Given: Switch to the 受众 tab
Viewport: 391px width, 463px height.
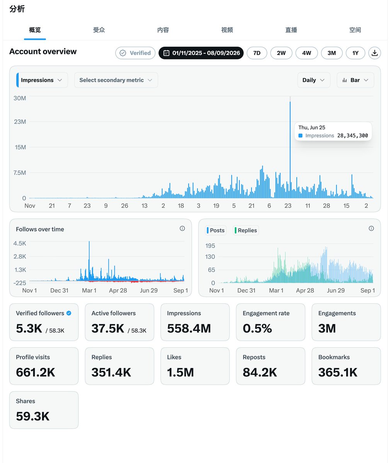Looking at the screenshot, I should click(99, 30).
